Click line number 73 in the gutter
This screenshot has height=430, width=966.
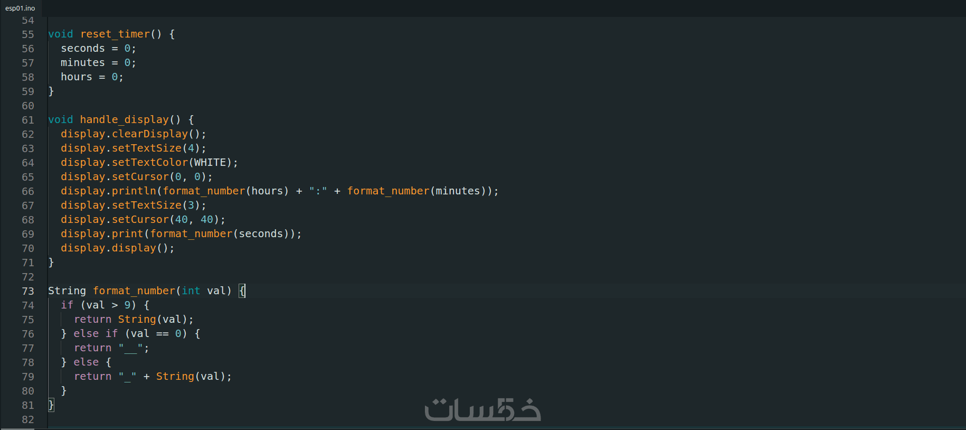coord(28,291)
